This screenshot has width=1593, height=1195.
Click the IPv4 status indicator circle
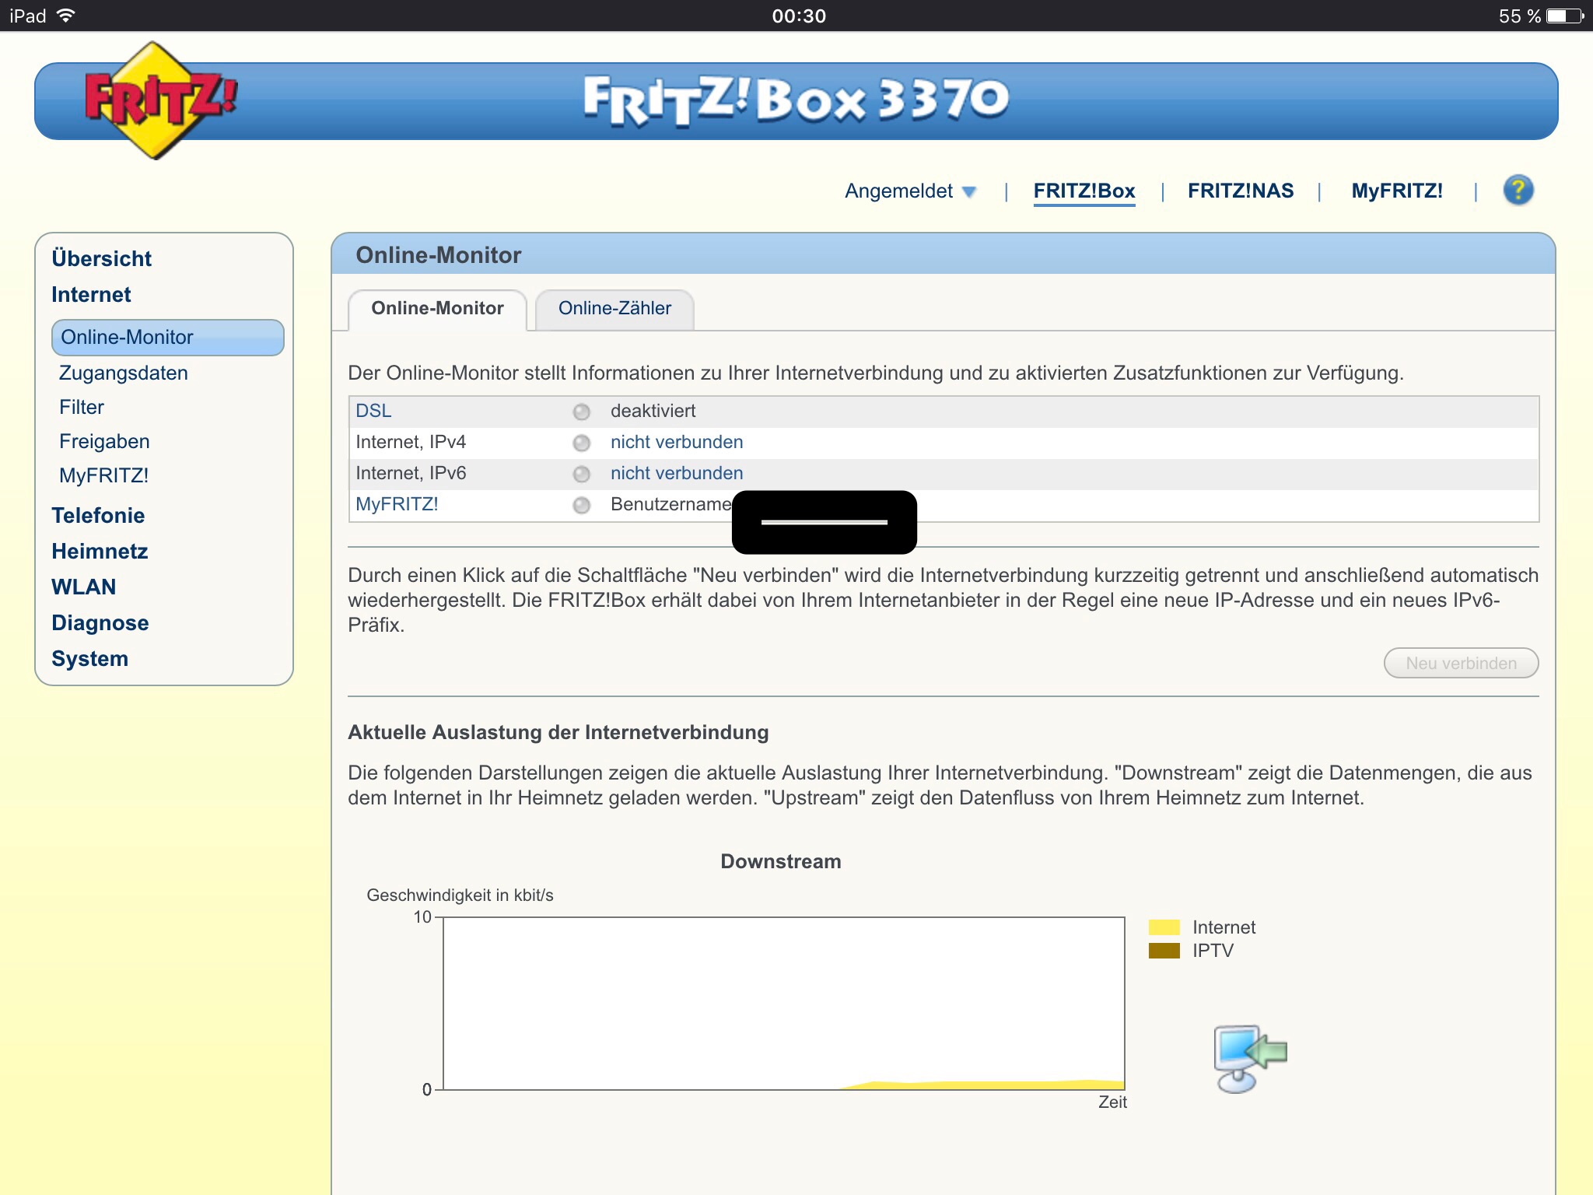click(581, 443)
